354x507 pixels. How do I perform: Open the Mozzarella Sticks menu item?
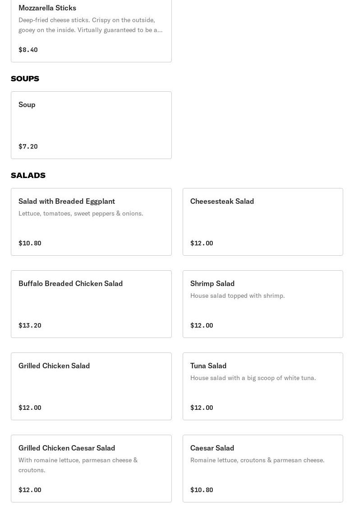point(47,8)
